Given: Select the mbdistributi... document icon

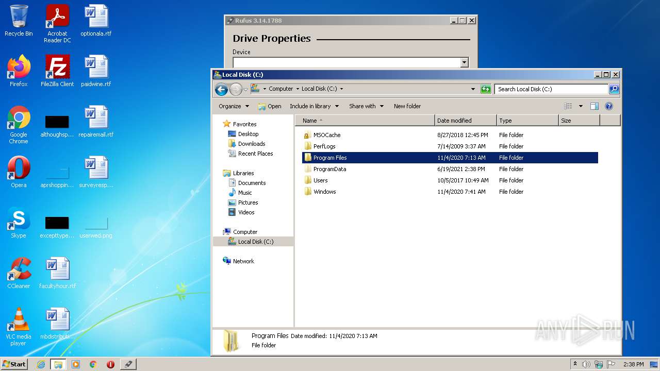Looking at the screenshot, I should pos(57,324).
